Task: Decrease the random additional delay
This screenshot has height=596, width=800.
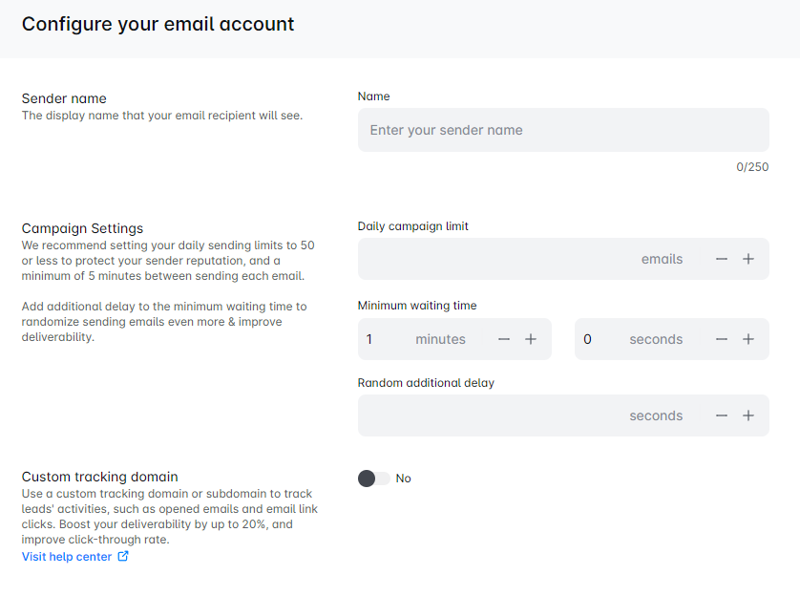Action: click(x=722, y=415)
